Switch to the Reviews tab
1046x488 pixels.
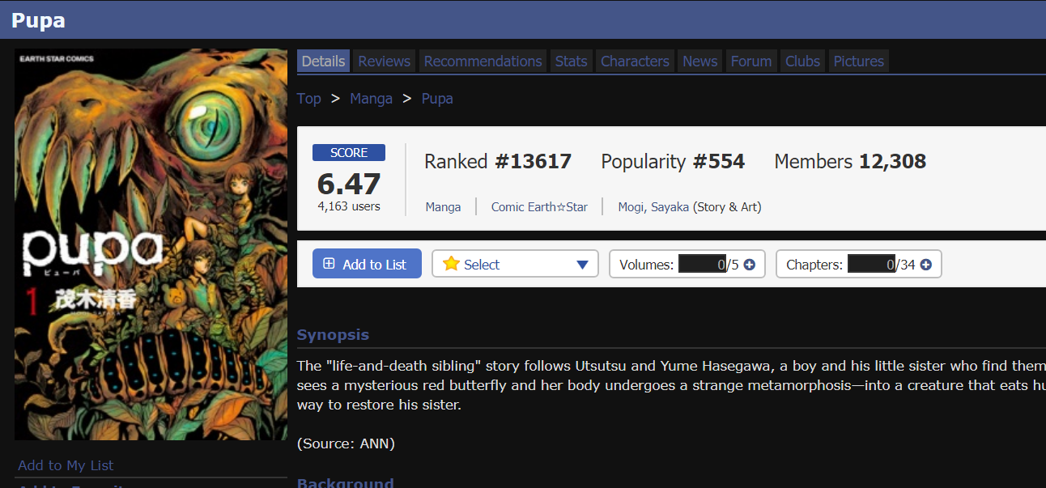click(385, 61)
